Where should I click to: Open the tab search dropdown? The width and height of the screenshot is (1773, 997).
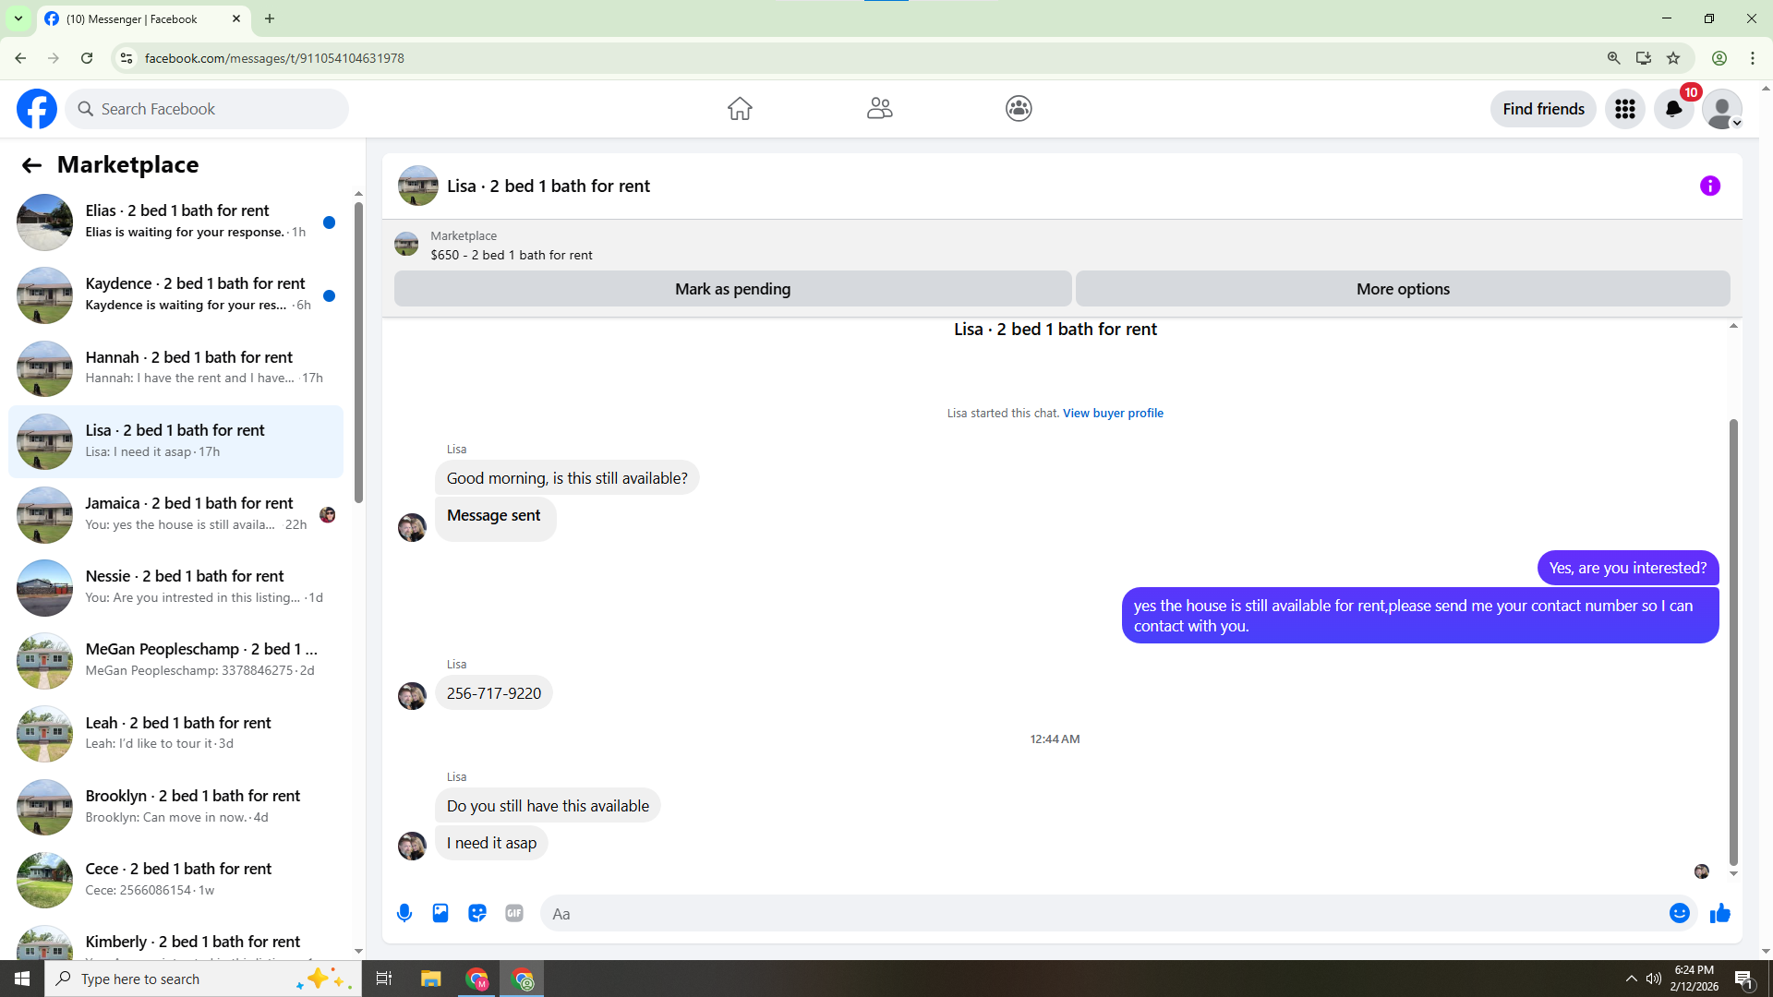tap(18, 18)
